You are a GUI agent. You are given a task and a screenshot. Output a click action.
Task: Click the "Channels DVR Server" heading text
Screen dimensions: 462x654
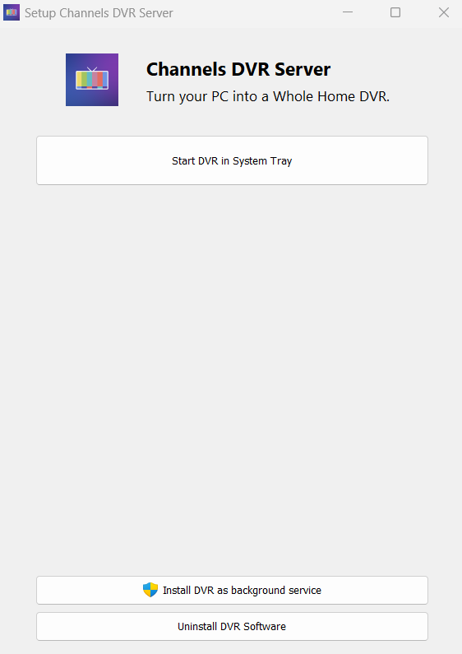point(238,69)
